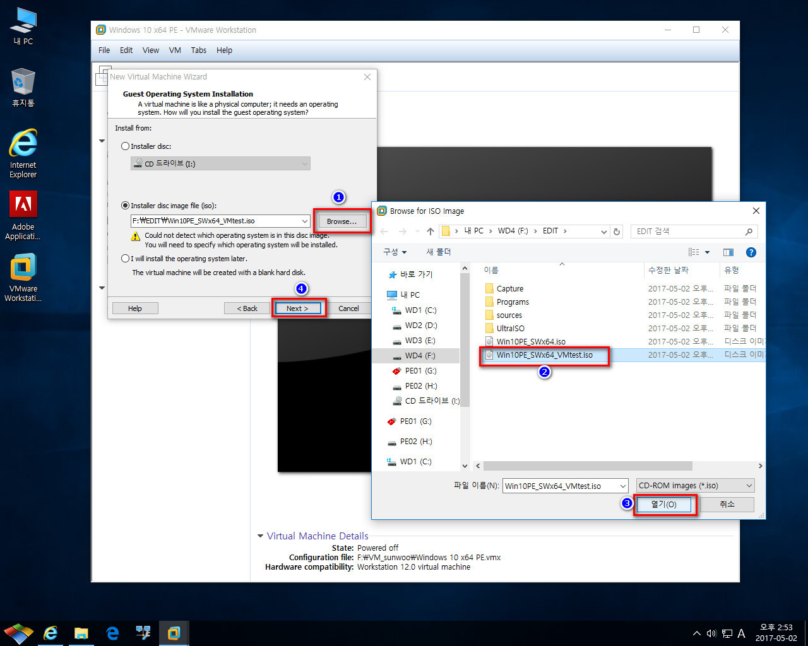Open the Recycle Bin (휴지통) desktop icon
Viewport: 808px width, 646px height.
[23, 87]
